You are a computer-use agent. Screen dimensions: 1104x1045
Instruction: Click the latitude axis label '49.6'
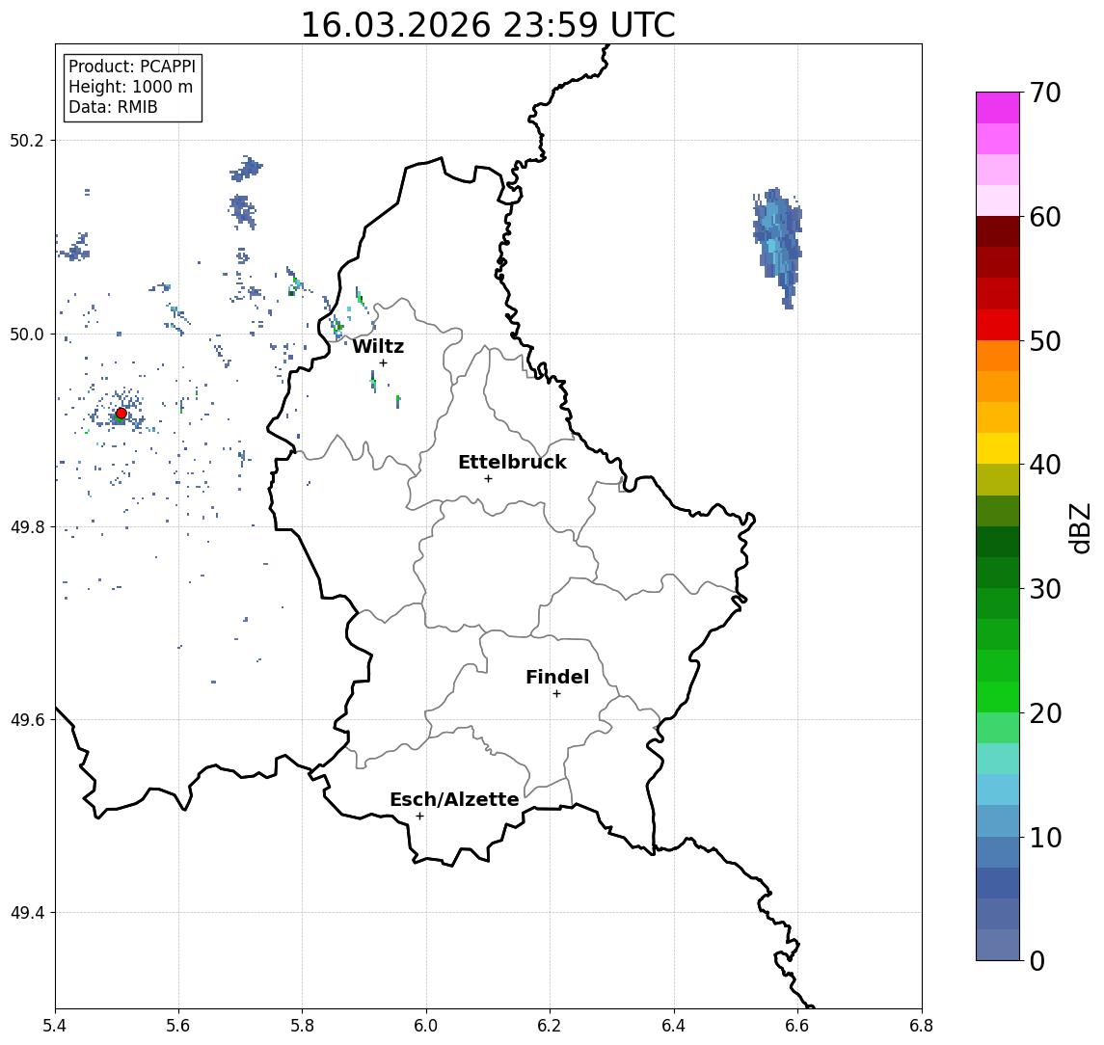point(26,720)
